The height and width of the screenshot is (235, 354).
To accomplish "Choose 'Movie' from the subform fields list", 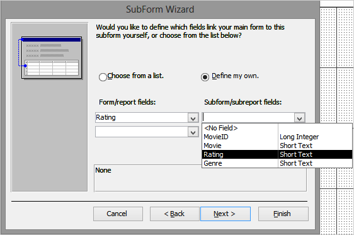I will pyautogui.click(x=277, y=146).
